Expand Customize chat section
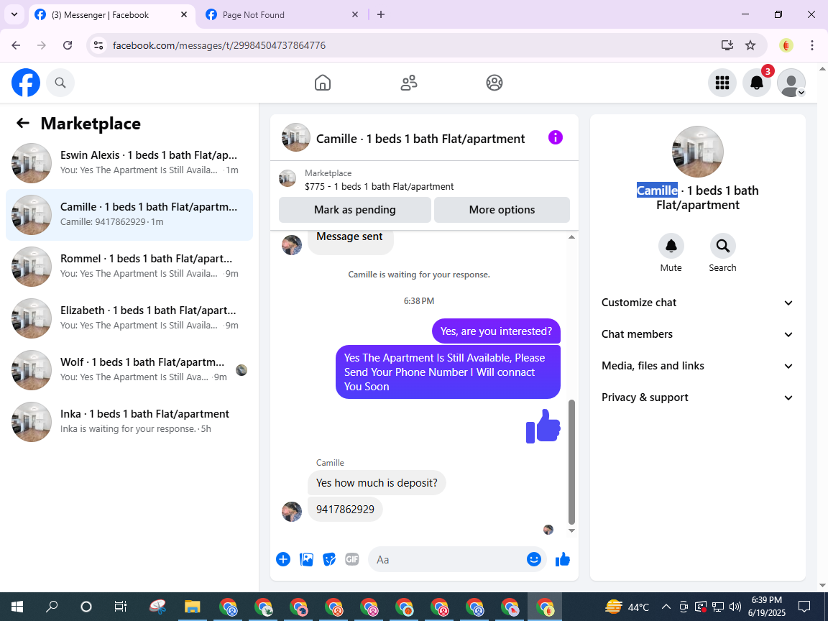Screen dimensions: 828x621 [698, 303]
